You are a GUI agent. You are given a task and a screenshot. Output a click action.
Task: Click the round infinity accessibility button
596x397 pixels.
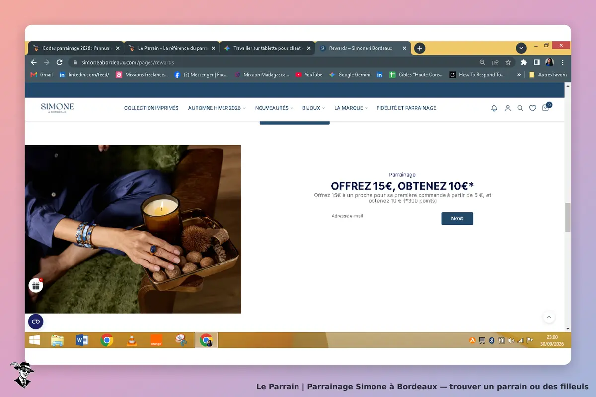pos(36,322)
